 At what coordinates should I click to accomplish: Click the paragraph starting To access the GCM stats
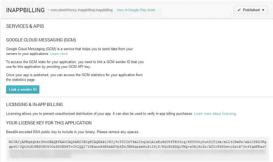click(x=75, y=64)
